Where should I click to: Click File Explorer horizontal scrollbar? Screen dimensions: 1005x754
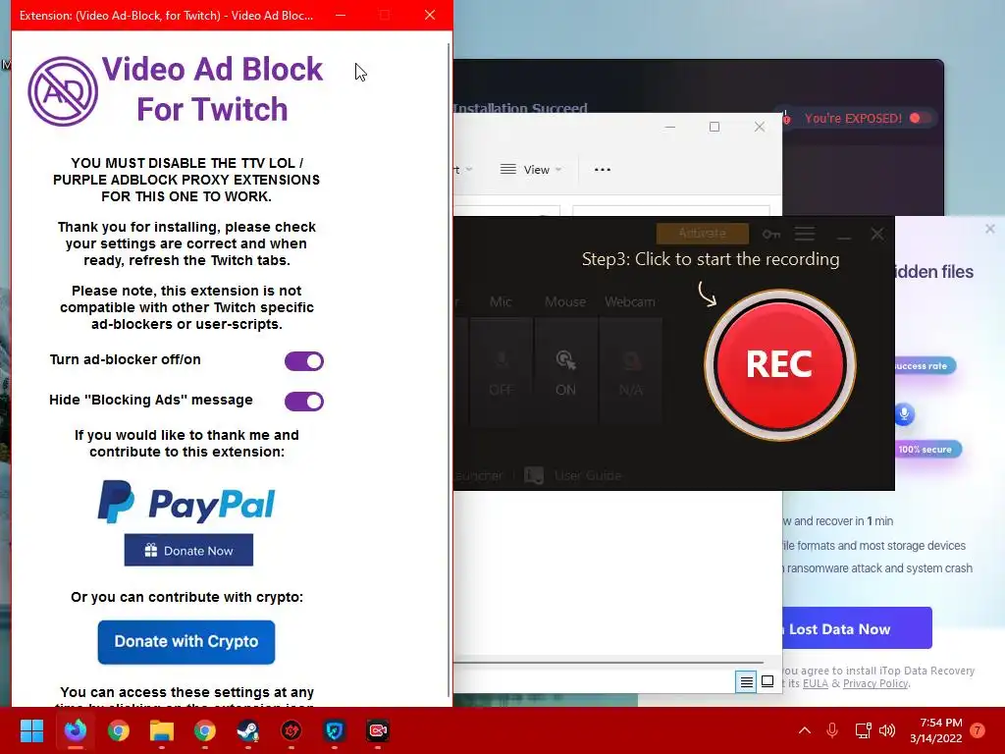[608, 663]
